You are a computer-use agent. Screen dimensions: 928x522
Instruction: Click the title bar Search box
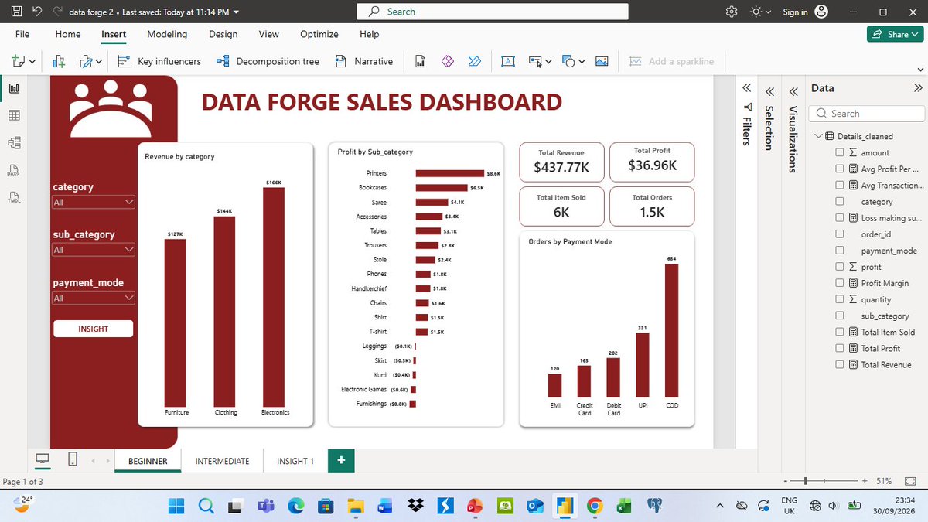(x=493, y=12)
